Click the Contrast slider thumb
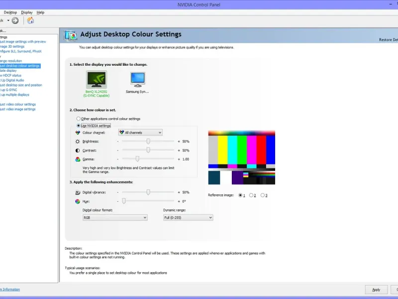398x299 pixels. [148, 150]
